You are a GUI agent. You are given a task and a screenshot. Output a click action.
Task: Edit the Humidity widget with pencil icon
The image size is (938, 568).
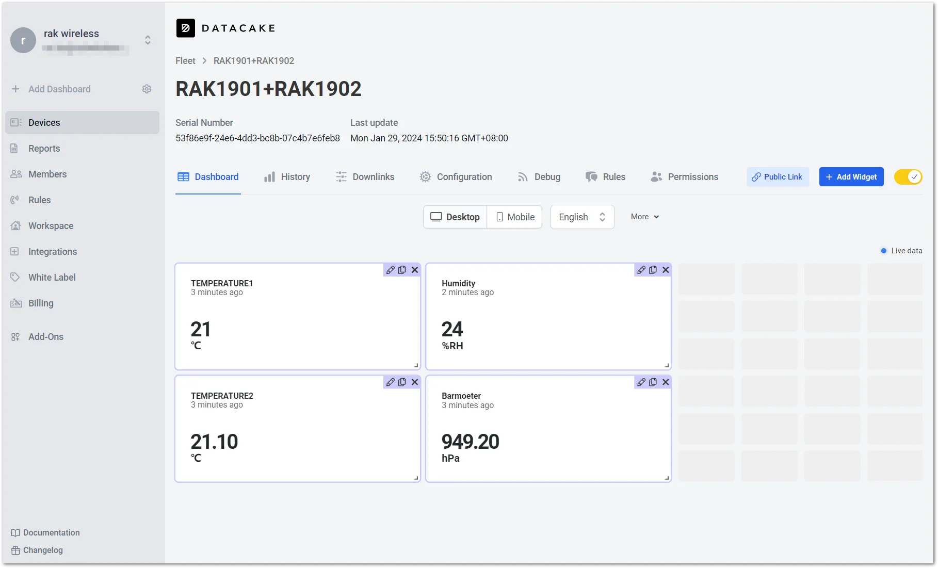click(x=641, y=270)
